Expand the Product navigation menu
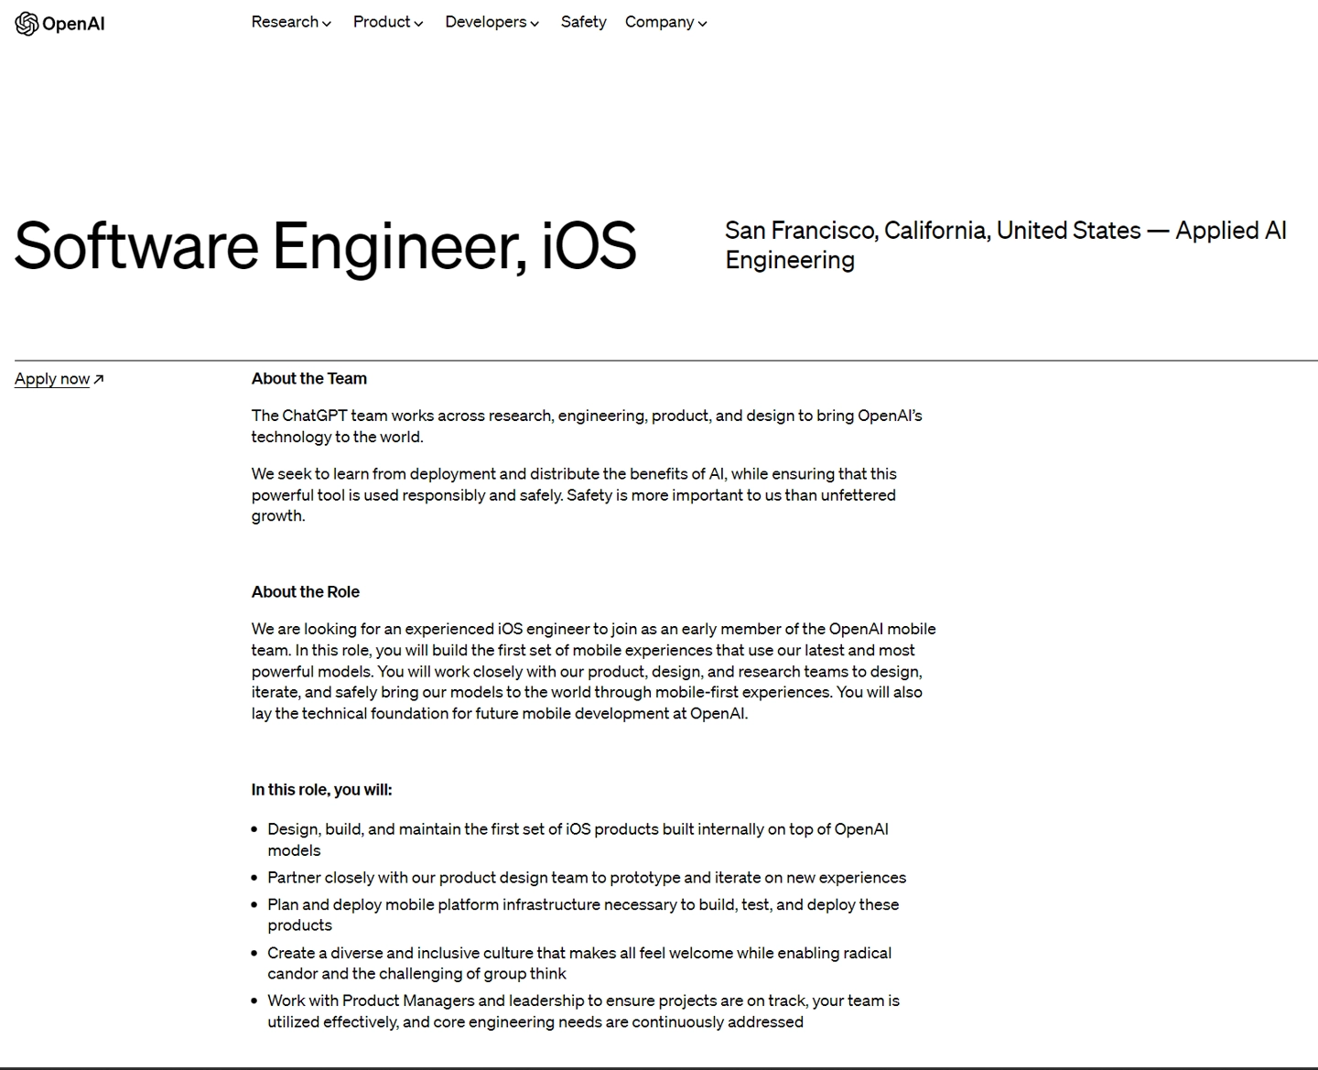The width and height of the screenshot is (1318, 1070). pyautogui.click(x=388, y=22)
